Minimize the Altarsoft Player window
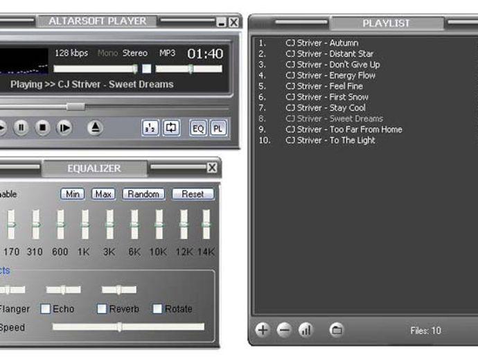 click(x=221, y=22)
